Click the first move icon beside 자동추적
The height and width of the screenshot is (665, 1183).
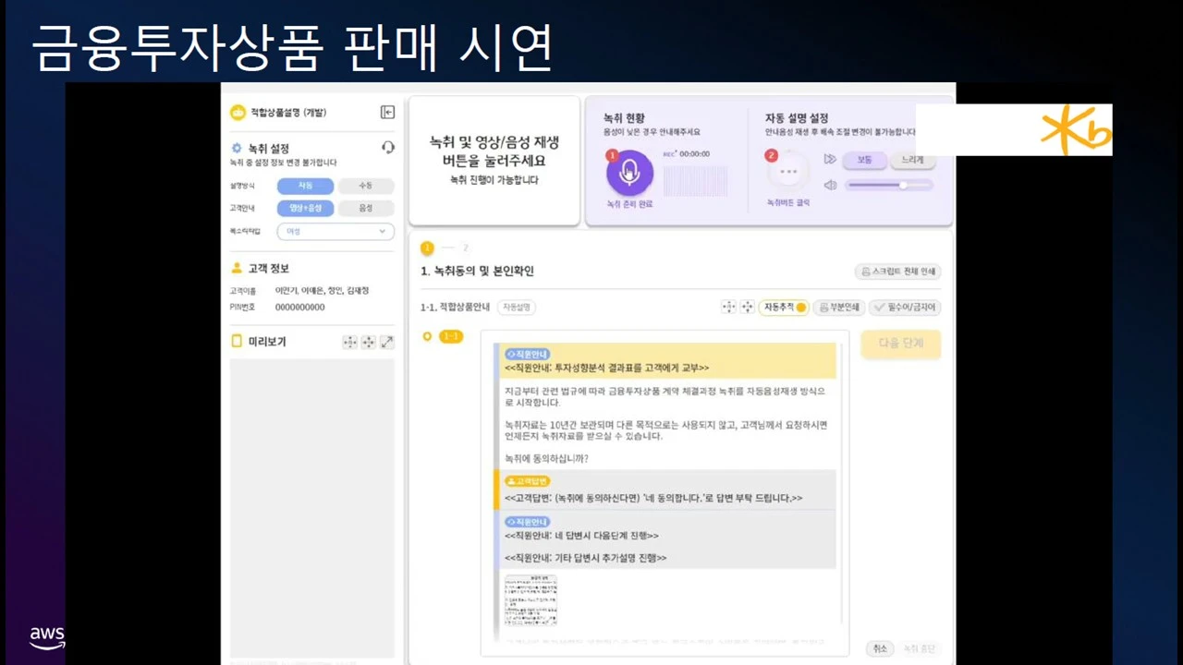728,307
